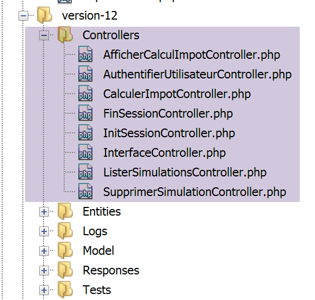
Task: Collapse the version-12 folder node
Action: [x=23, y=15]
